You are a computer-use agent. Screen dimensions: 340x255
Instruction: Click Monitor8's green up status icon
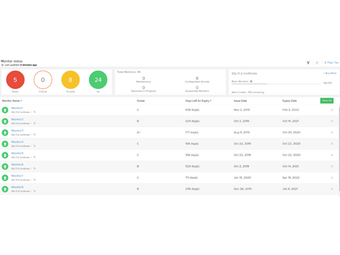pos(5,189)
